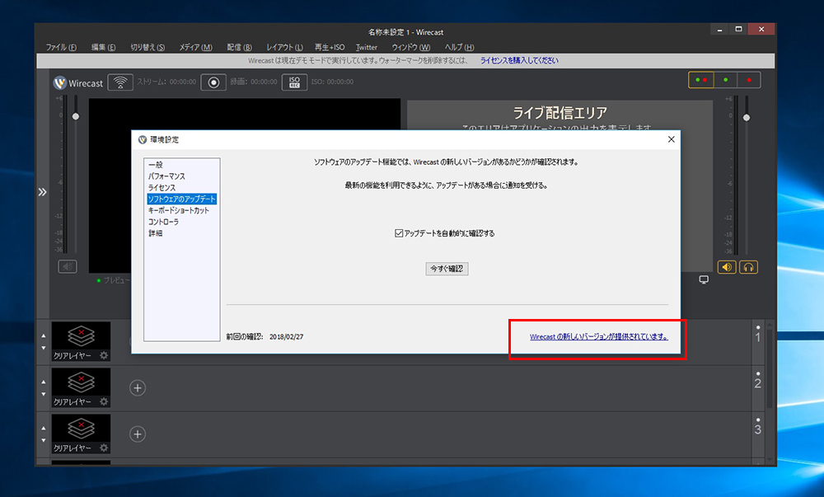Select パフォーマンス in preferences list
824x497 pixels.
coord(166,176)
